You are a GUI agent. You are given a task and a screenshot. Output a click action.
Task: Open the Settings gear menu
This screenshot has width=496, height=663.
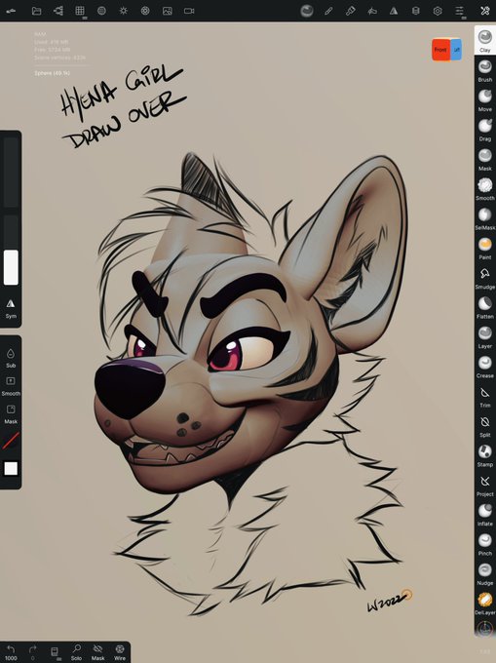tap(438, 11)
